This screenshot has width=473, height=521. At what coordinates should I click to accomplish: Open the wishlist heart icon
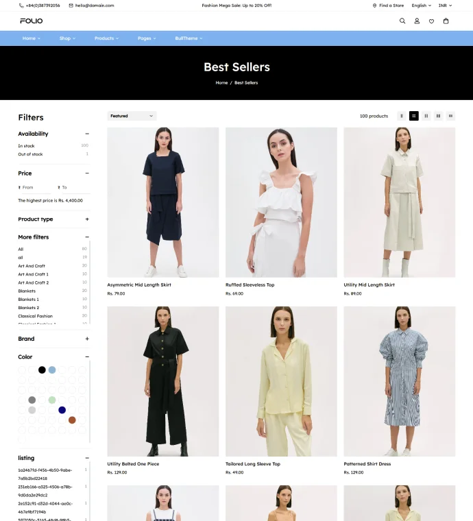(431, 21)
